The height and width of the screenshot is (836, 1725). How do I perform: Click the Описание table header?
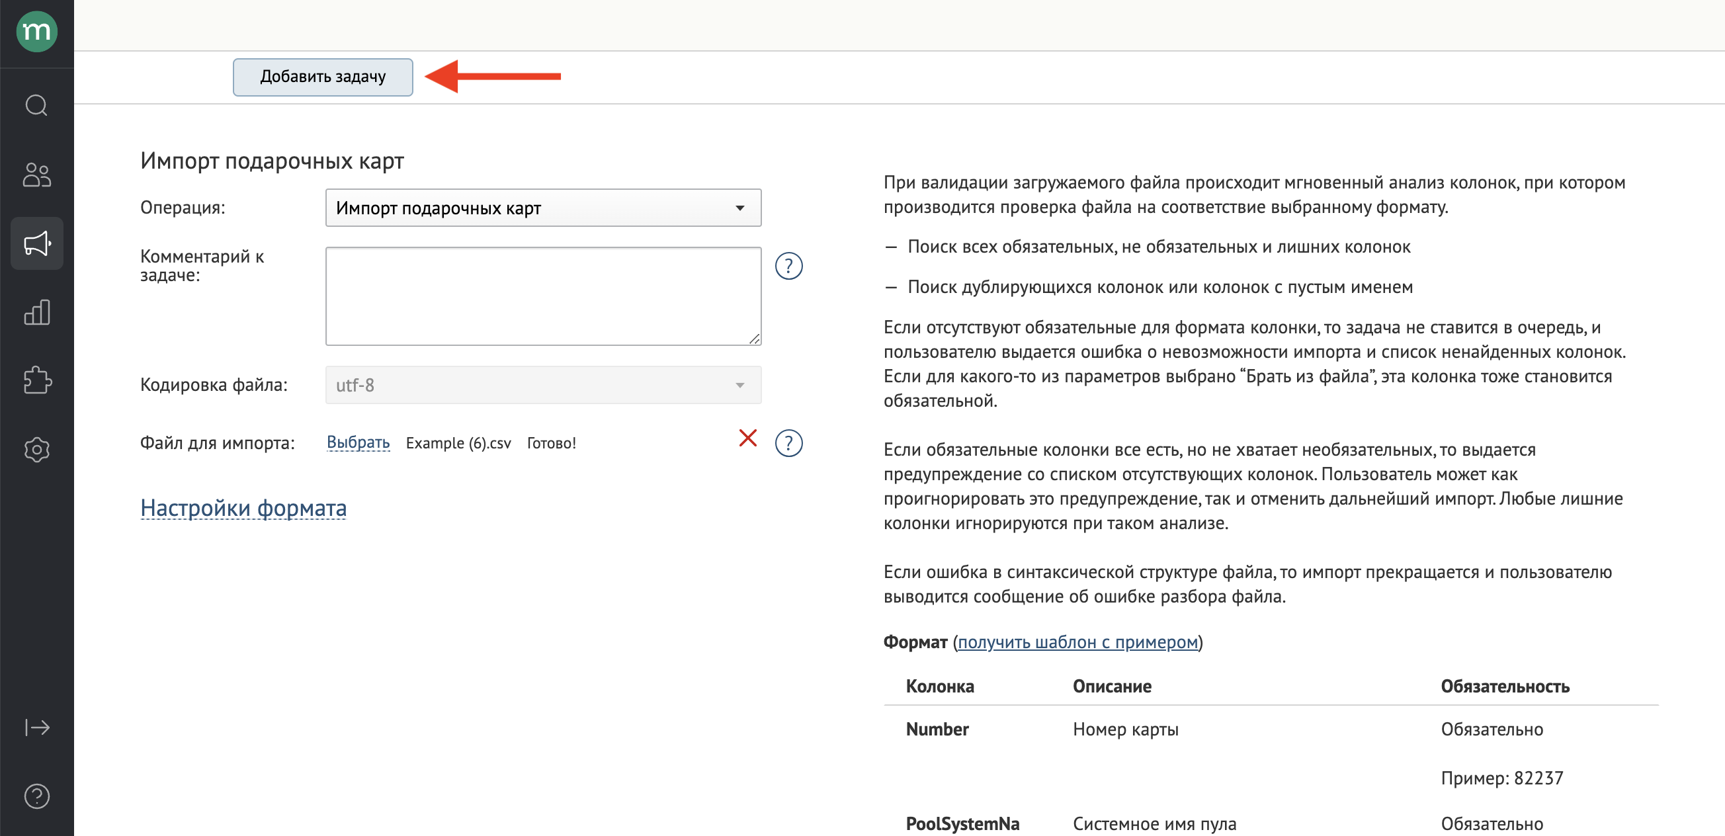[1112, 686]
